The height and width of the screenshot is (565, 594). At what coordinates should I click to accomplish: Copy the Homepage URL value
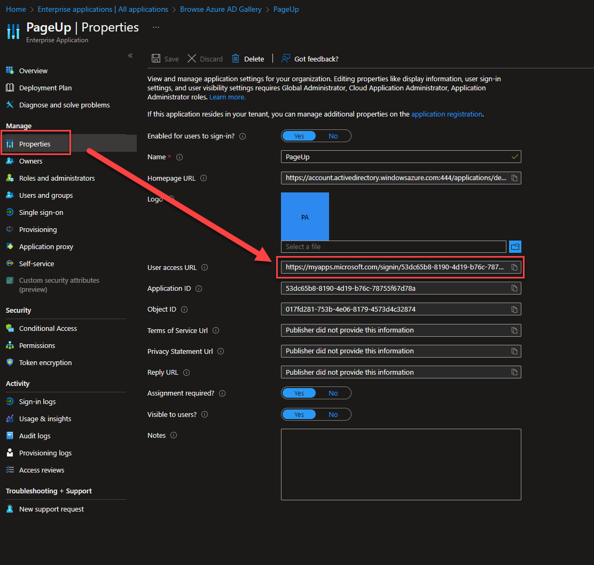[514, 178]
